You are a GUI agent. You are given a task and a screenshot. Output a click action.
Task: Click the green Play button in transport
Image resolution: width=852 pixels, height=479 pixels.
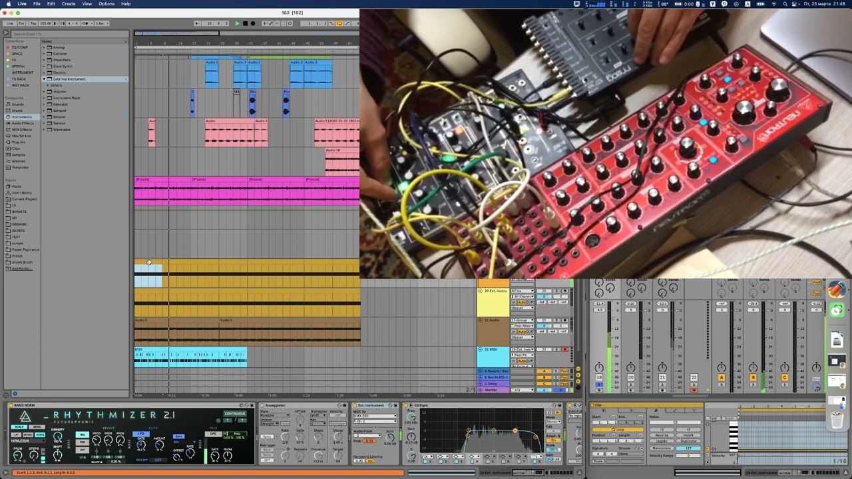tap(238, 23)
